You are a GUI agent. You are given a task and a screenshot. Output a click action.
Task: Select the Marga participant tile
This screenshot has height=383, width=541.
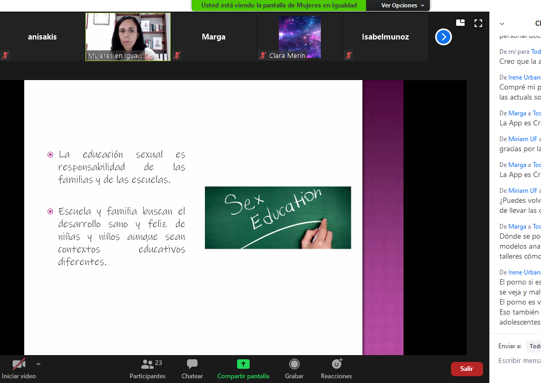click(x=213, y=37)
